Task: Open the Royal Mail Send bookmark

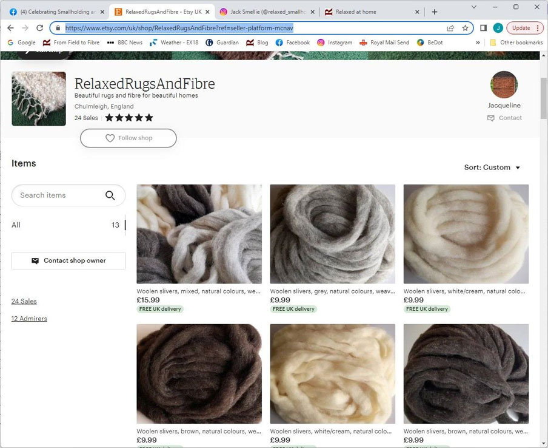Action: (x=384, y=42)
